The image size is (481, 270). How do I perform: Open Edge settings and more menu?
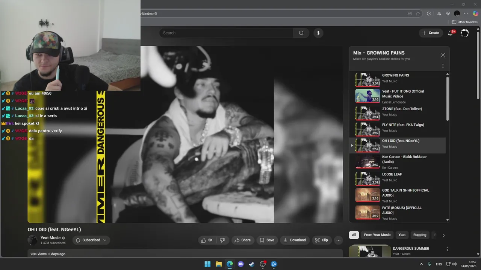coord(466,13)
